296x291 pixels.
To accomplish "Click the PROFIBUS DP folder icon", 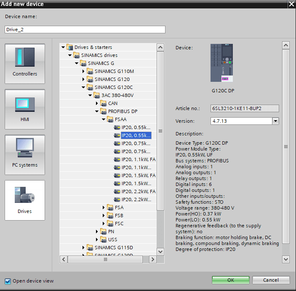I will (x=104, y=111).
